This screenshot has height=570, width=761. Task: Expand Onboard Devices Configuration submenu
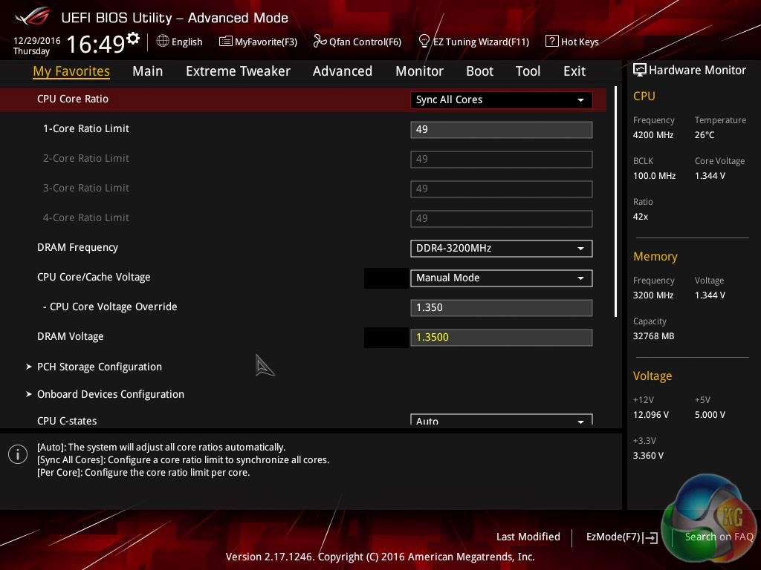(106, 394)
